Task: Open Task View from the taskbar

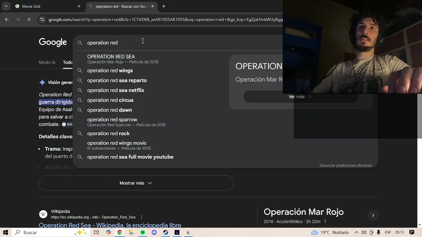Action: pos(96,232)
